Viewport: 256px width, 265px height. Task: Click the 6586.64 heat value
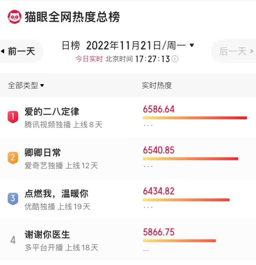159,109
